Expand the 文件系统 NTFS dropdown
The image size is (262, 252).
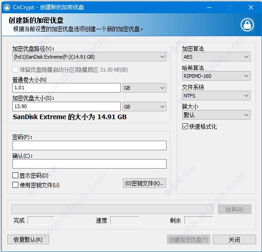click(216, 96)
